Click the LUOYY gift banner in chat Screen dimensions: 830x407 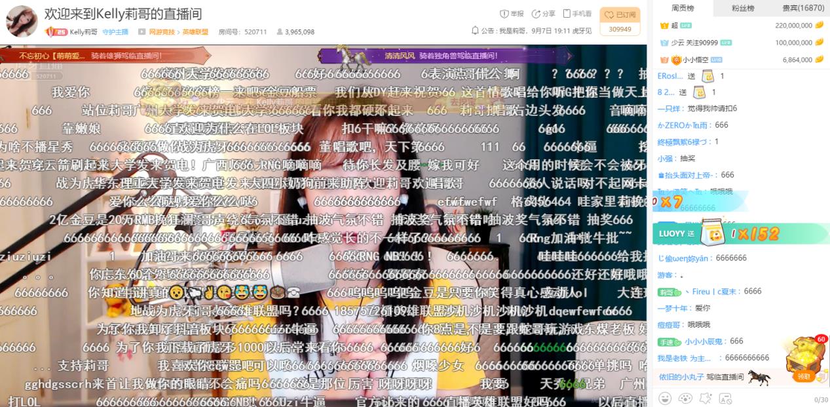[740, 233]
